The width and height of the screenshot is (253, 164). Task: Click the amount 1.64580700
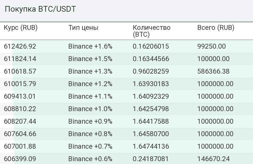click(x=151, y=134)
